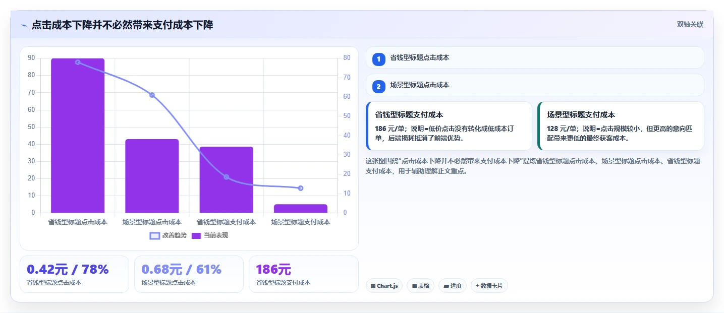The height and width of the screenshot is (313, 724).
Task: Click x-axis label 省钱型标题点击成本
Action: [78, 222]
